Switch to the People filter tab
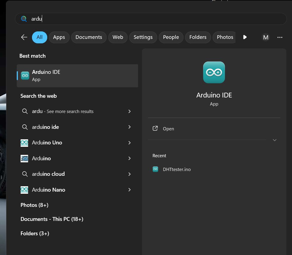Screen dimensions: 292x255 [171, 37]
